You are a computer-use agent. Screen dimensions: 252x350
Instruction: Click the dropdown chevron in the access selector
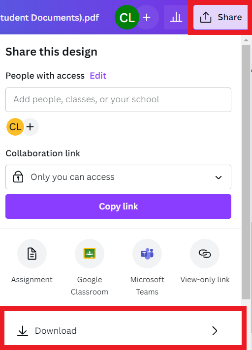tap(218, 177)
